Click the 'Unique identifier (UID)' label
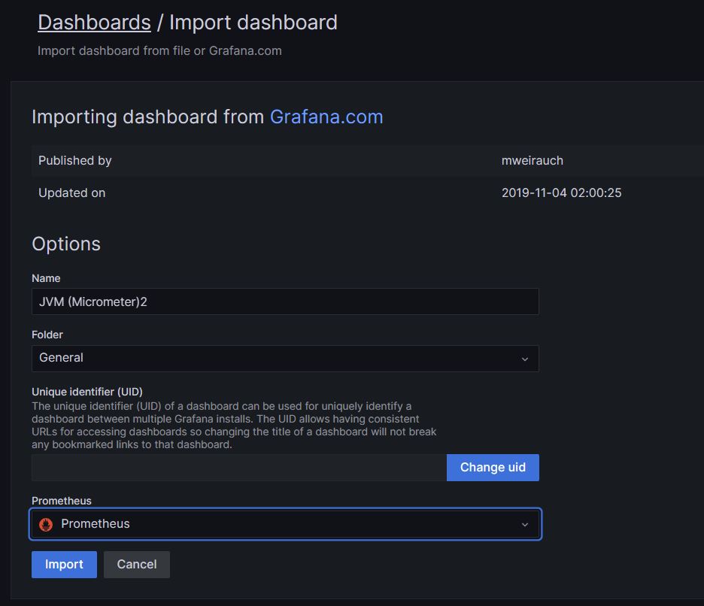The width and height of the screenshot is (704, 606). click(87, 392)
